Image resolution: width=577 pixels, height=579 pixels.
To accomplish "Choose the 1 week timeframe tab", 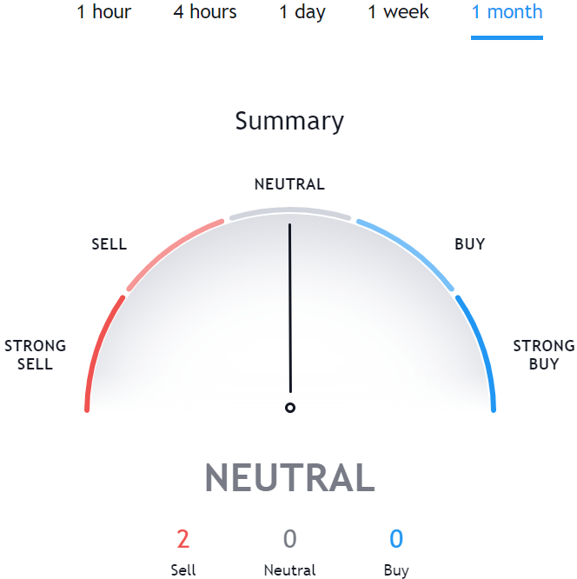I will click(x=398, y=12).
